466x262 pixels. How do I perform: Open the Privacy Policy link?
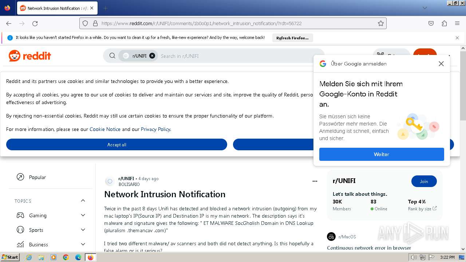155,129
